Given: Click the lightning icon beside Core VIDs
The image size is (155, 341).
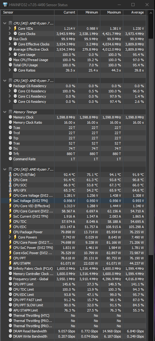Looking at the screenshot, I should click(x=15, y=29).
